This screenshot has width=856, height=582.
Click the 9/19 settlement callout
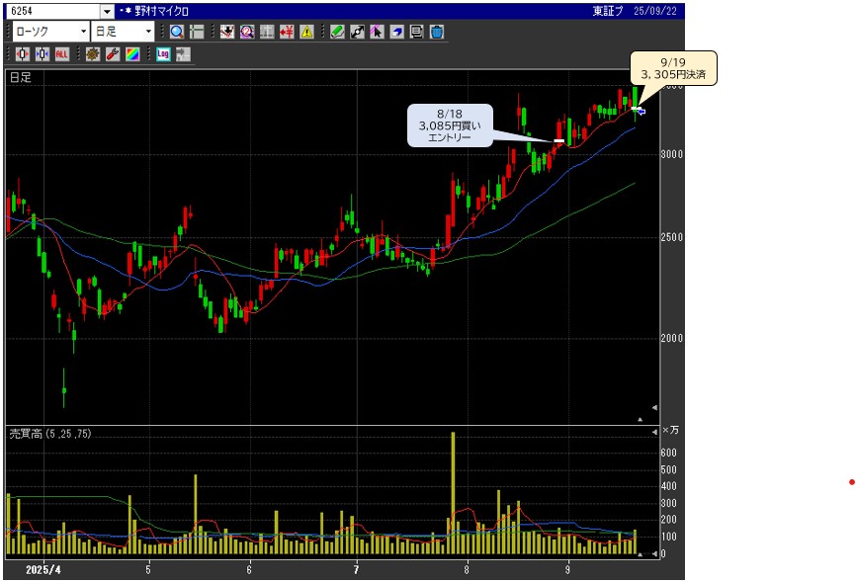tap(674, 67)
